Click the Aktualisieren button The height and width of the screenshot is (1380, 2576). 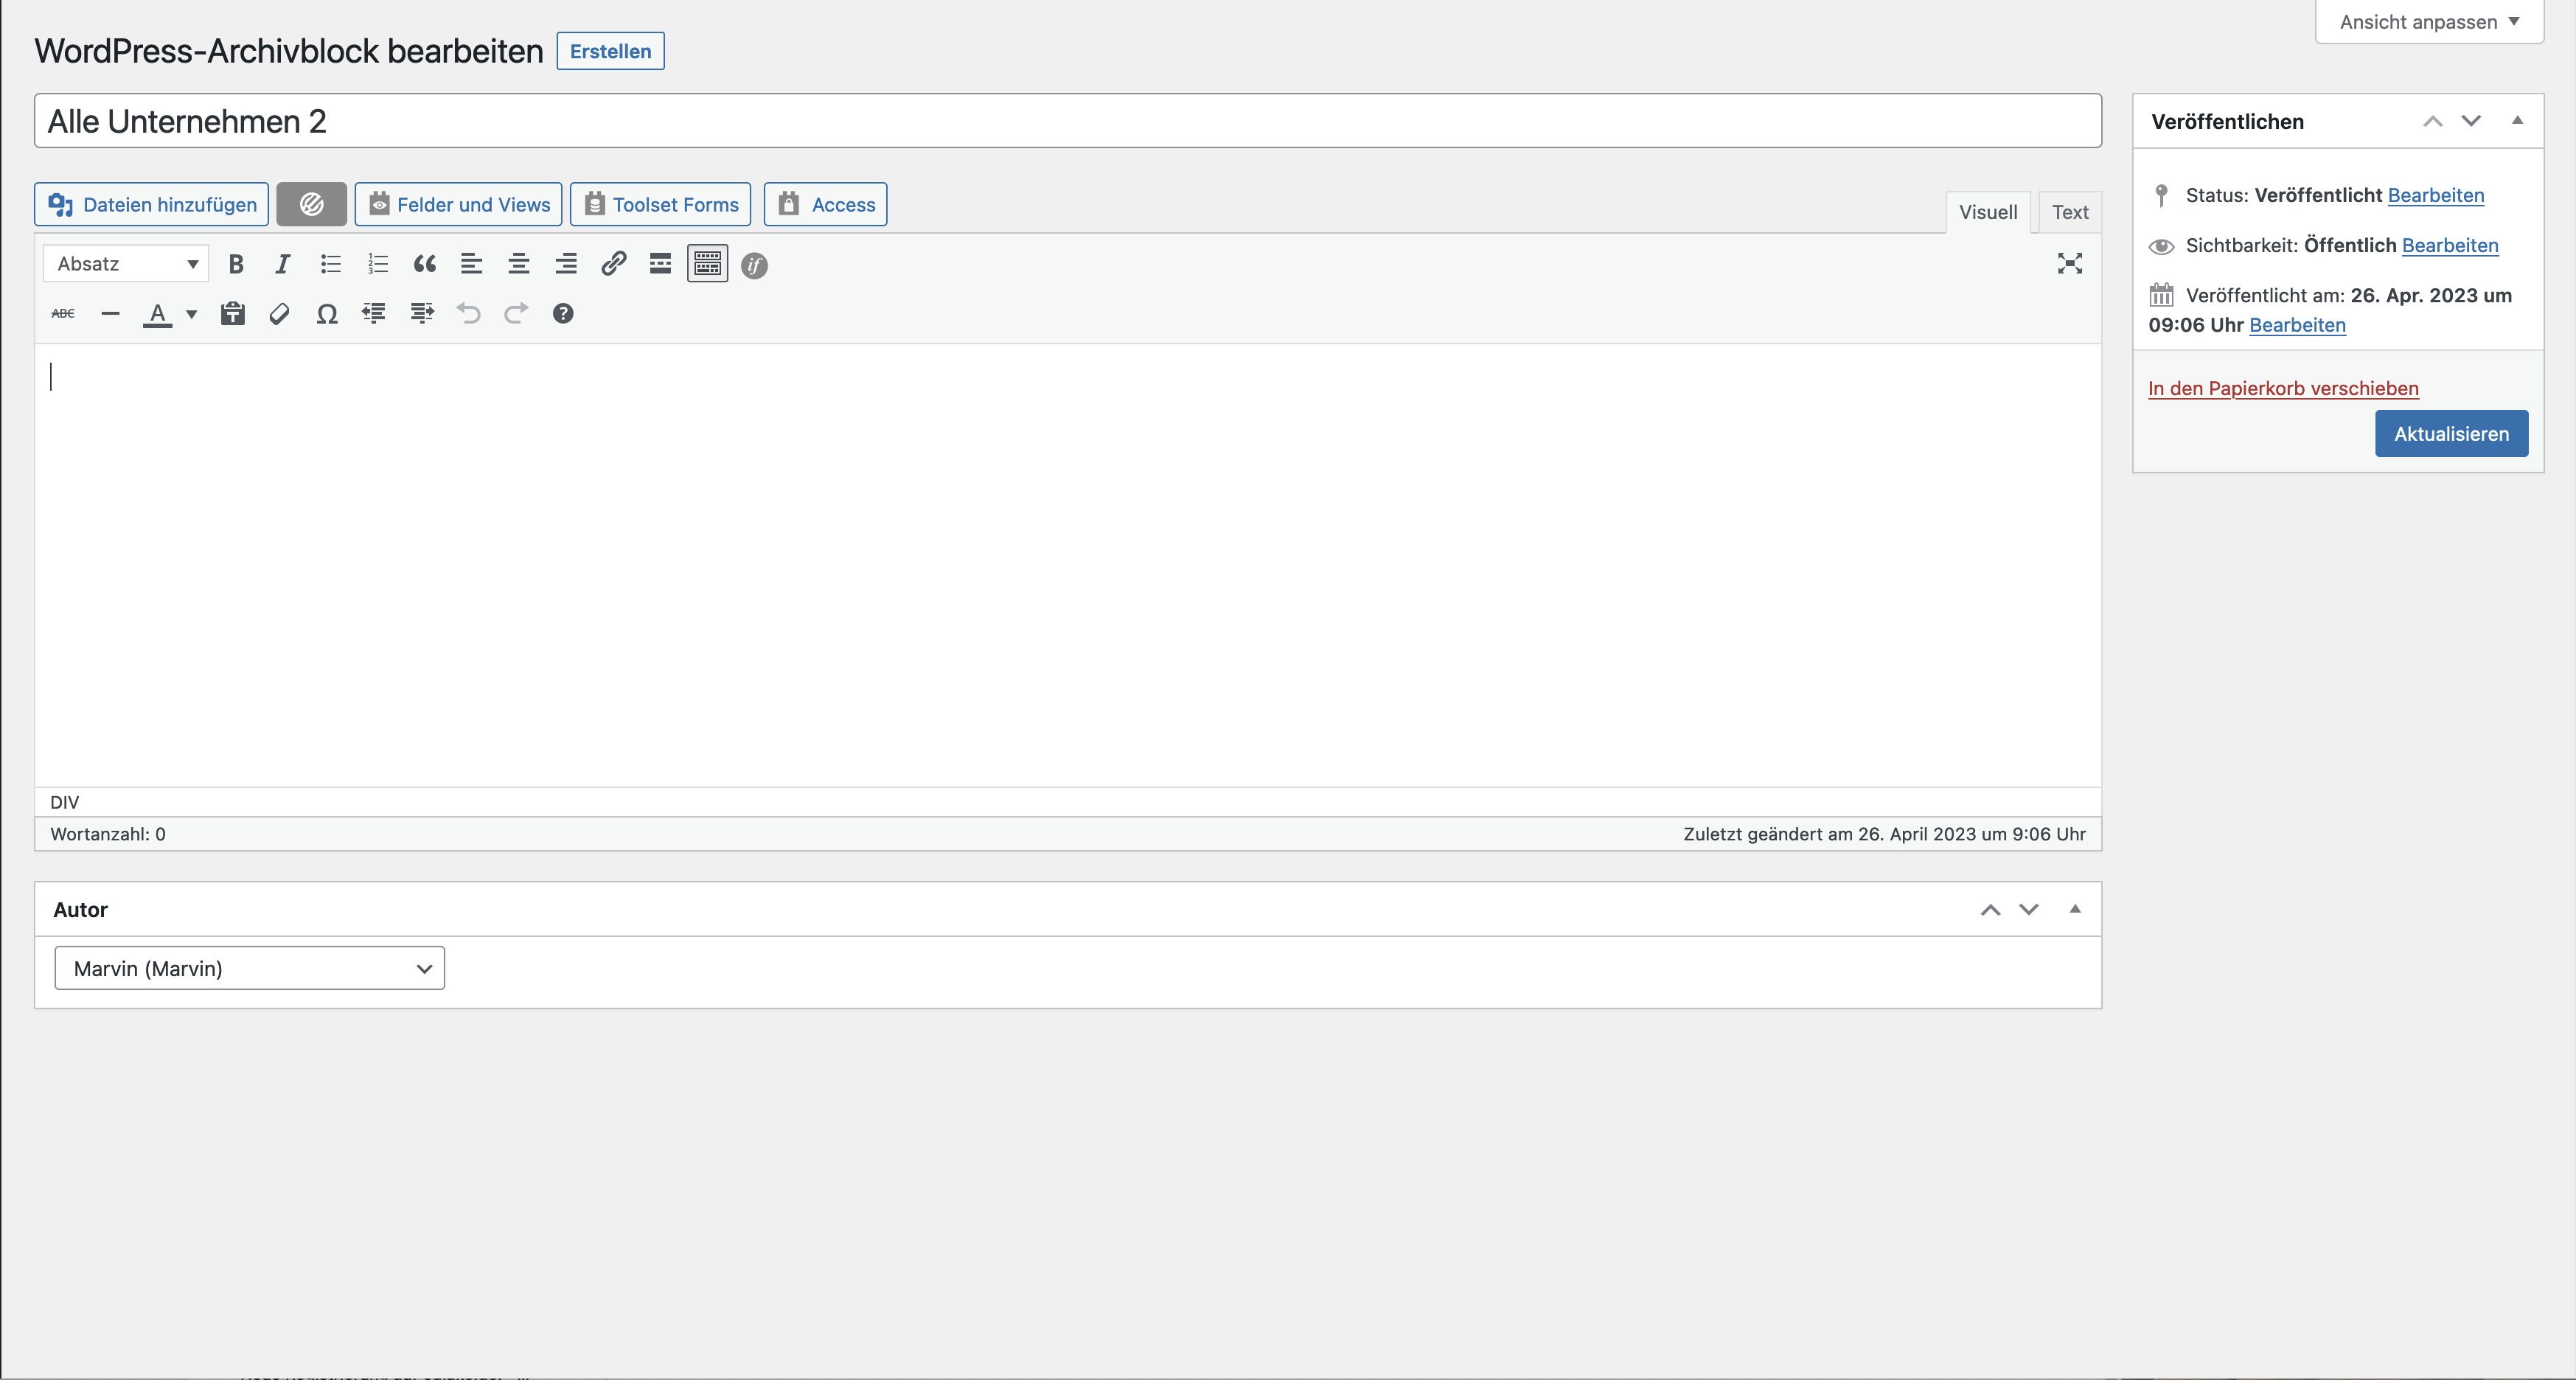click(x=2450, y=434)
